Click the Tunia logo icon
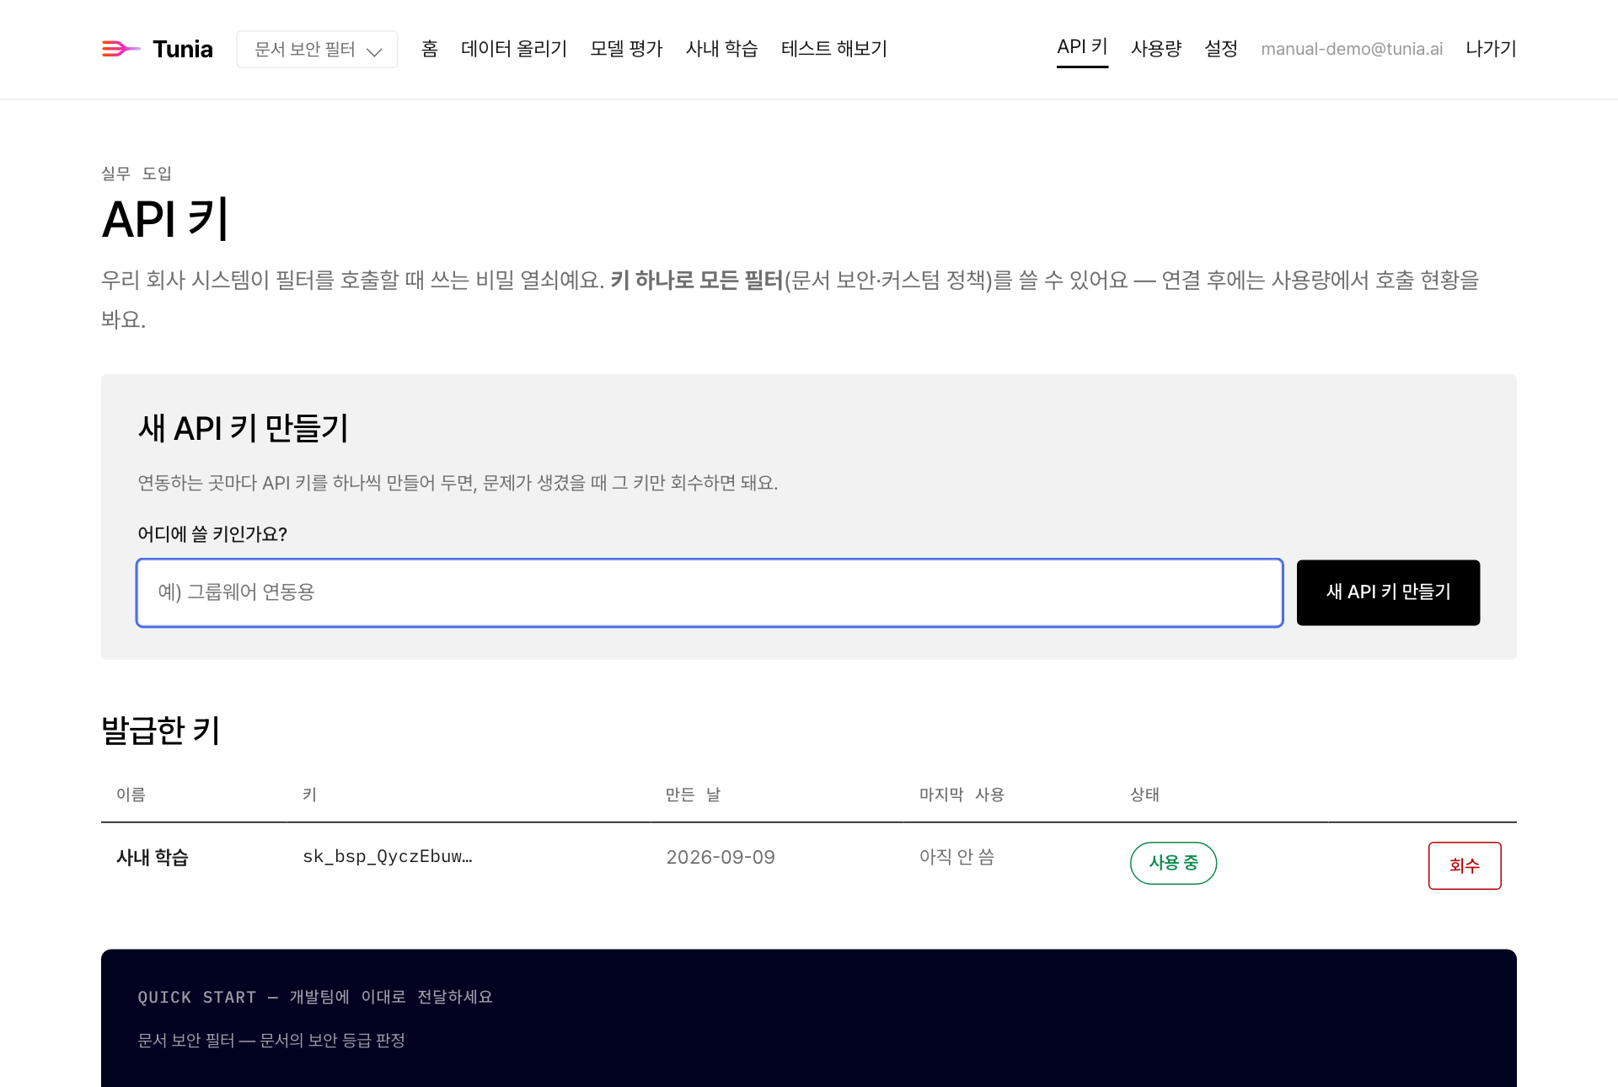 (121, 49)
